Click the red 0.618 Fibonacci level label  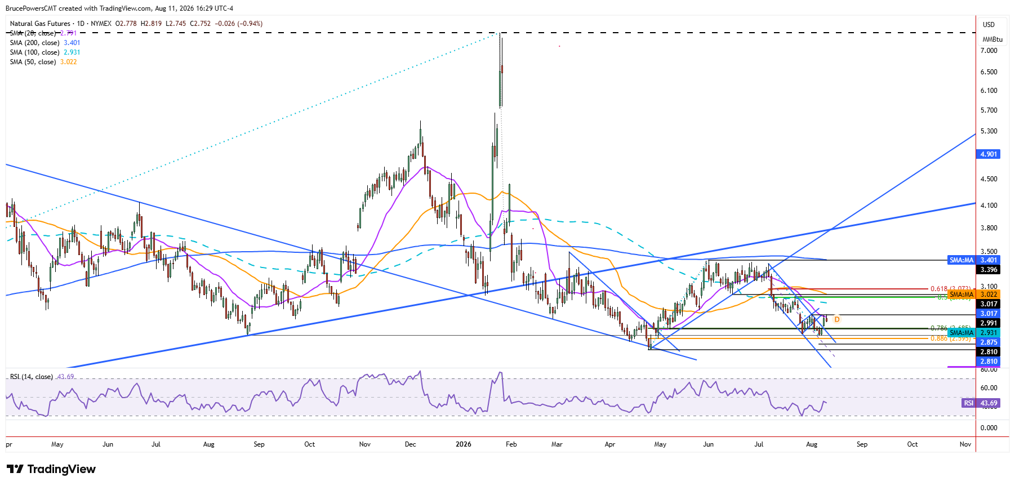[x=950, y=289]
